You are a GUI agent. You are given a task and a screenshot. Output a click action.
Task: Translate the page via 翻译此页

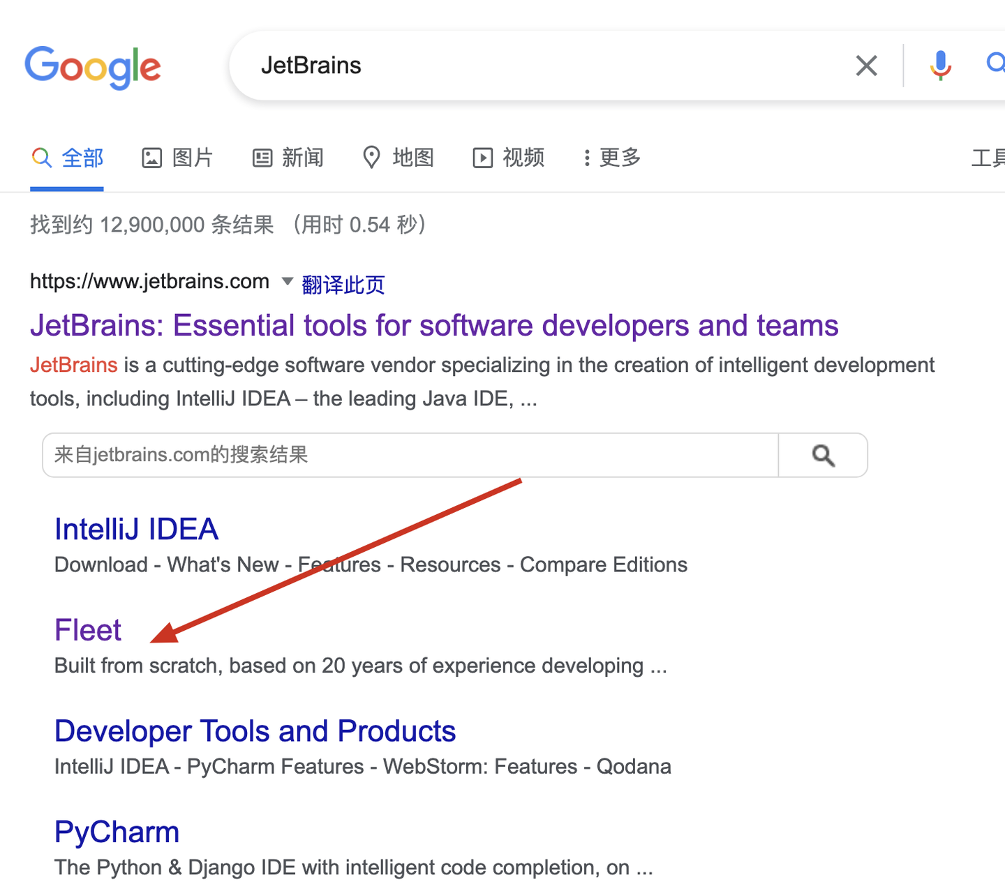point(343,284)
